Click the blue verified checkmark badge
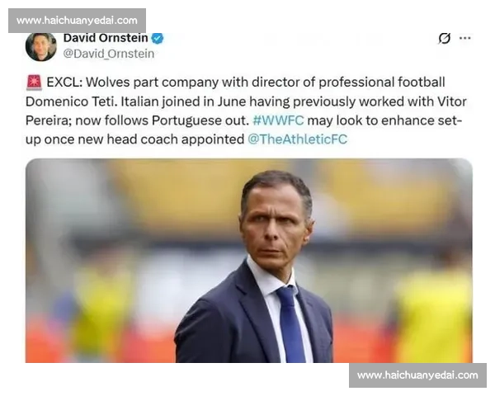495x396 pixels. pos(158,39)
